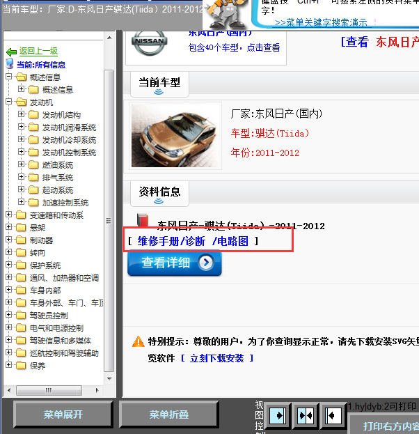This screenshot has width=419, height=434.
Task: Open the 当前车型 tab
Action: tap(159, 84)
